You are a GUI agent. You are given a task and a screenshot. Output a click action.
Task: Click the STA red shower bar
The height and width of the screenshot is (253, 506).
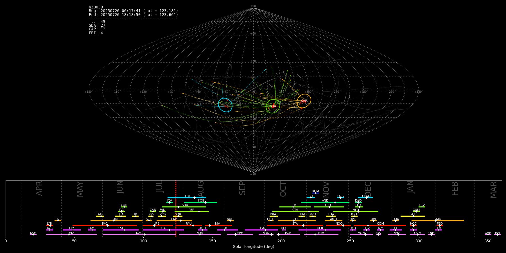tap(295, 225)
